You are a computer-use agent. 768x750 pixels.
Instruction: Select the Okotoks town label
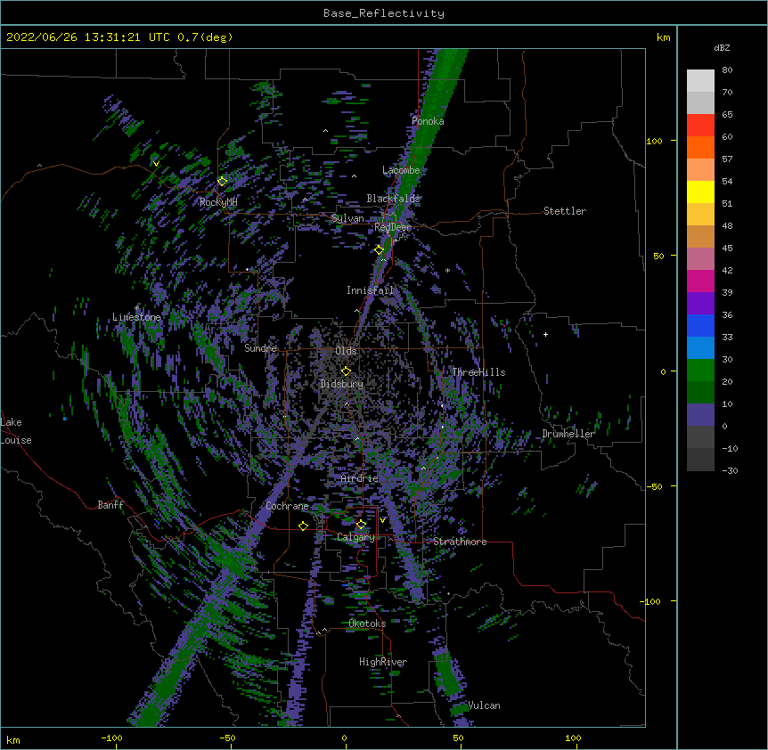(367, 624)
